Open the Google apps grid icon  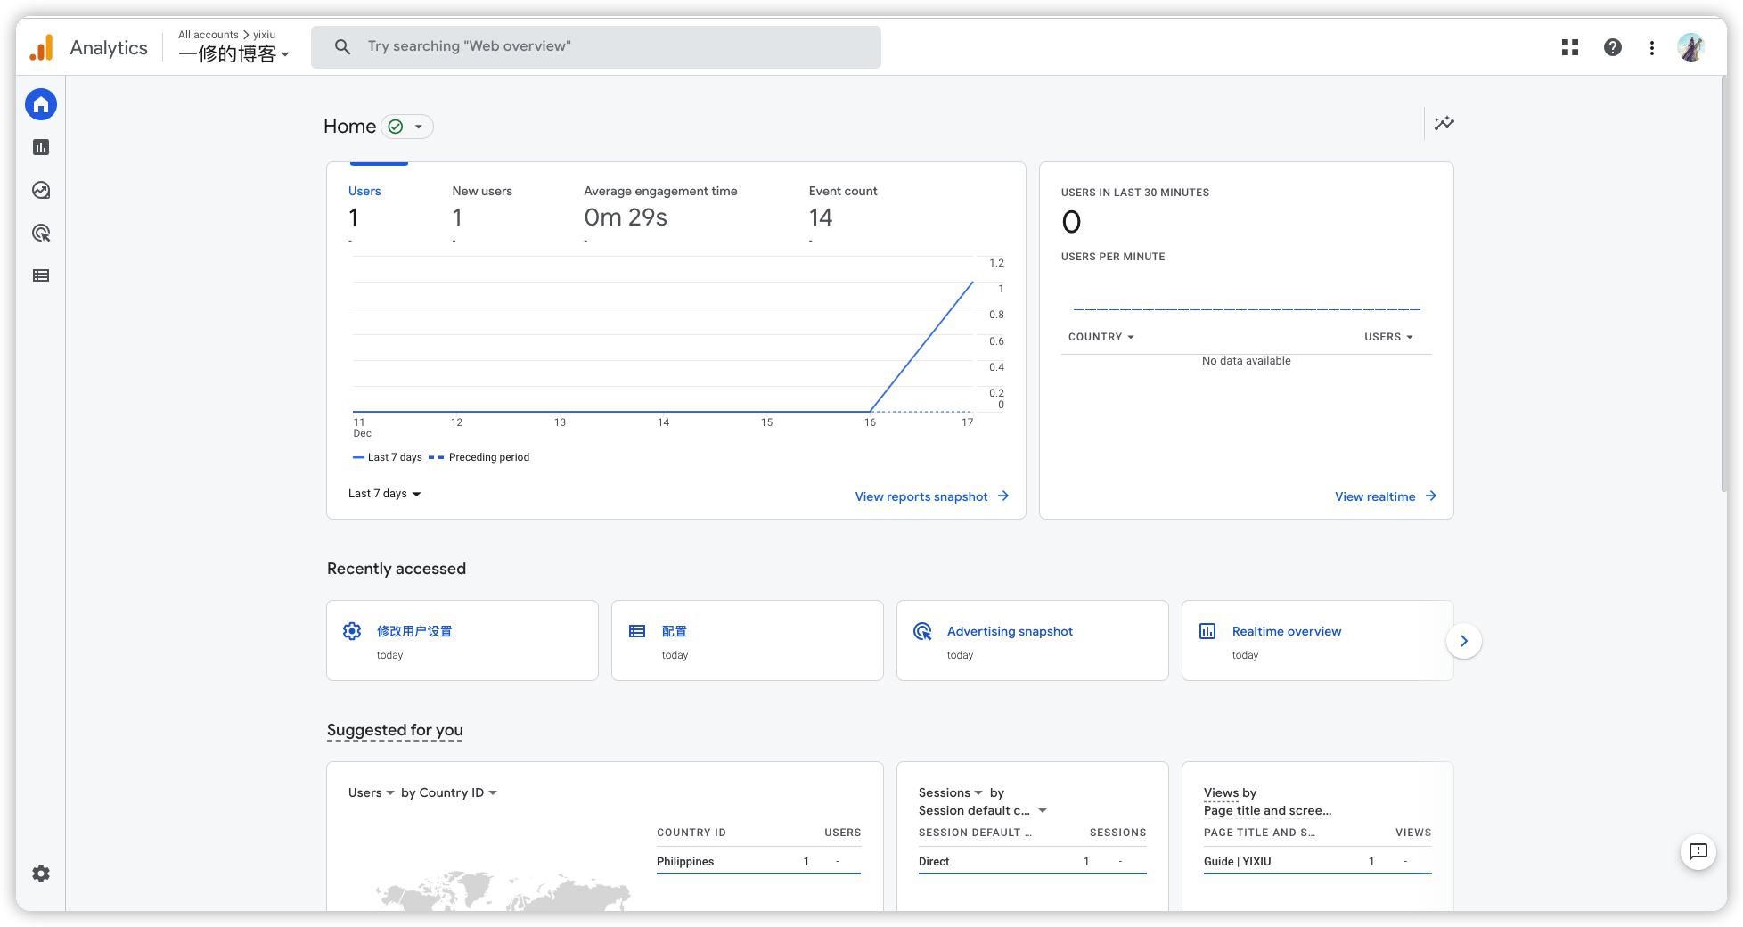click(x=1570, y=47)
